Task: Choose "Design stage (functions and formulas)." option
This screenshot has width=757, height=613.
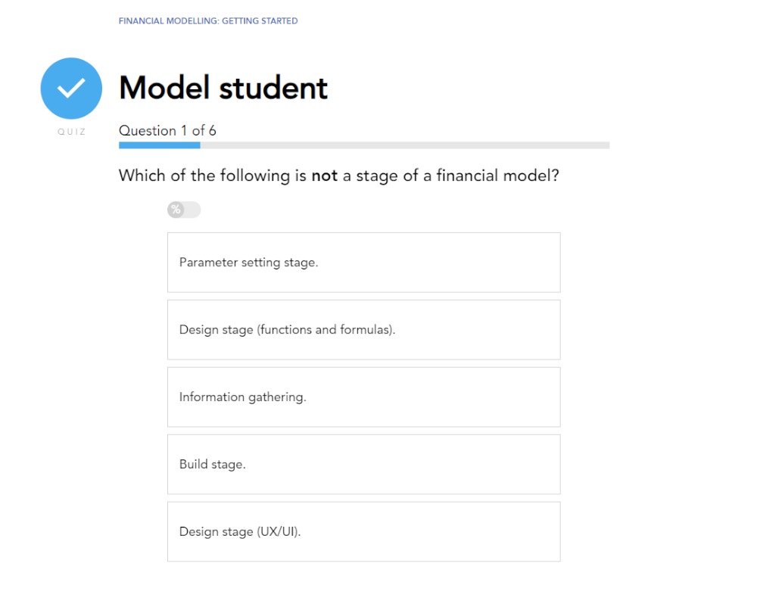Action: (363, 330)
